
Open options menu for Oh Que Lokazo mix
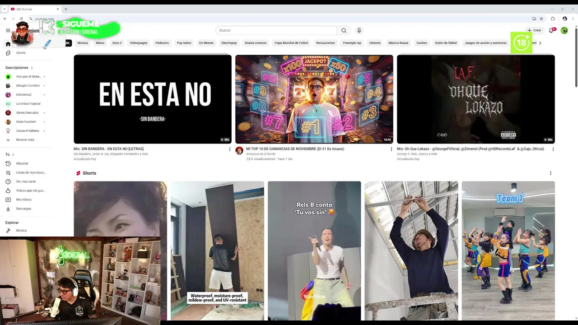coord(553,149)
